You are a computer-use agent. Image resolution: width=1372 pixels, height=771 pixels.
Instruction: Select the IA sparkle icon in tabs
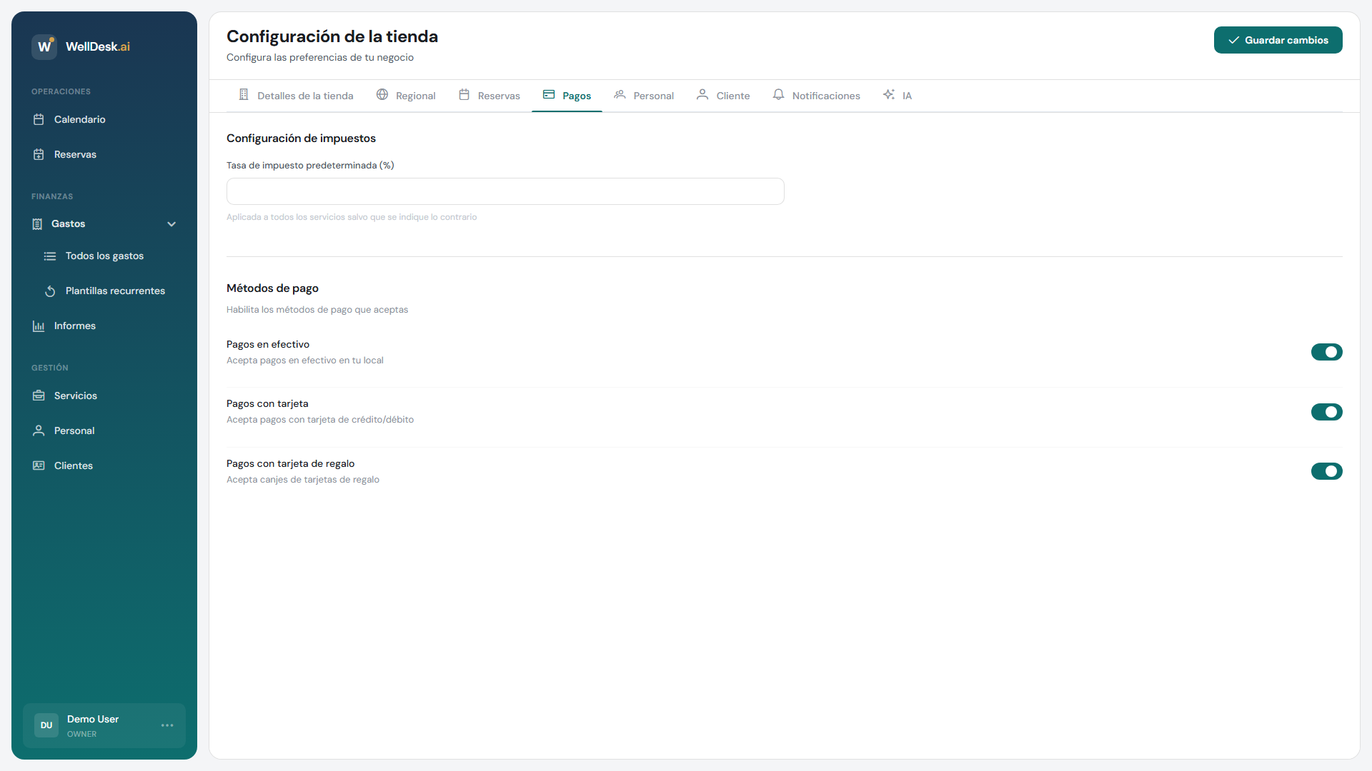pos(888,94)
